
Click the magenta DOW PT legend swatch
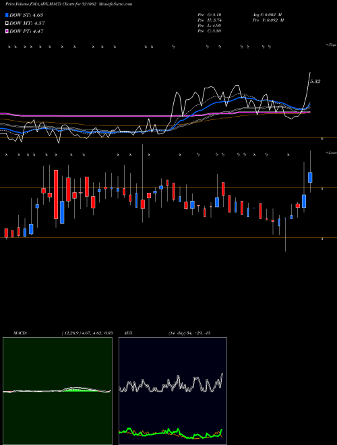(x=7, y=31)
